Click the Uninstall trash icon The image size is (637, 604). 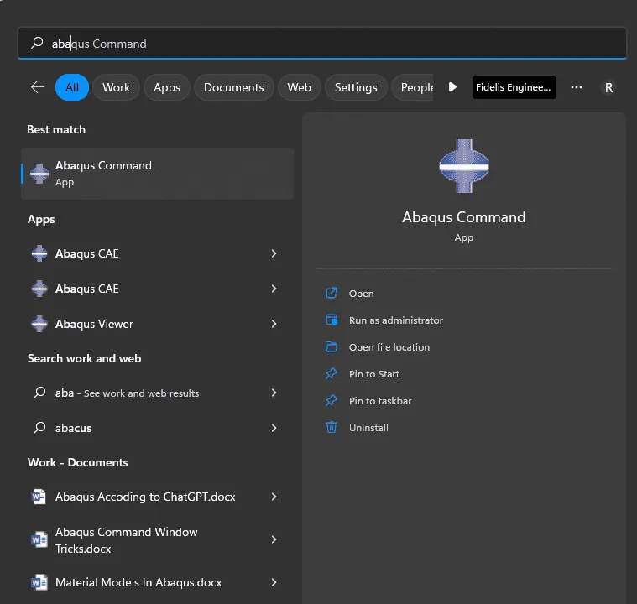(332, 428)
